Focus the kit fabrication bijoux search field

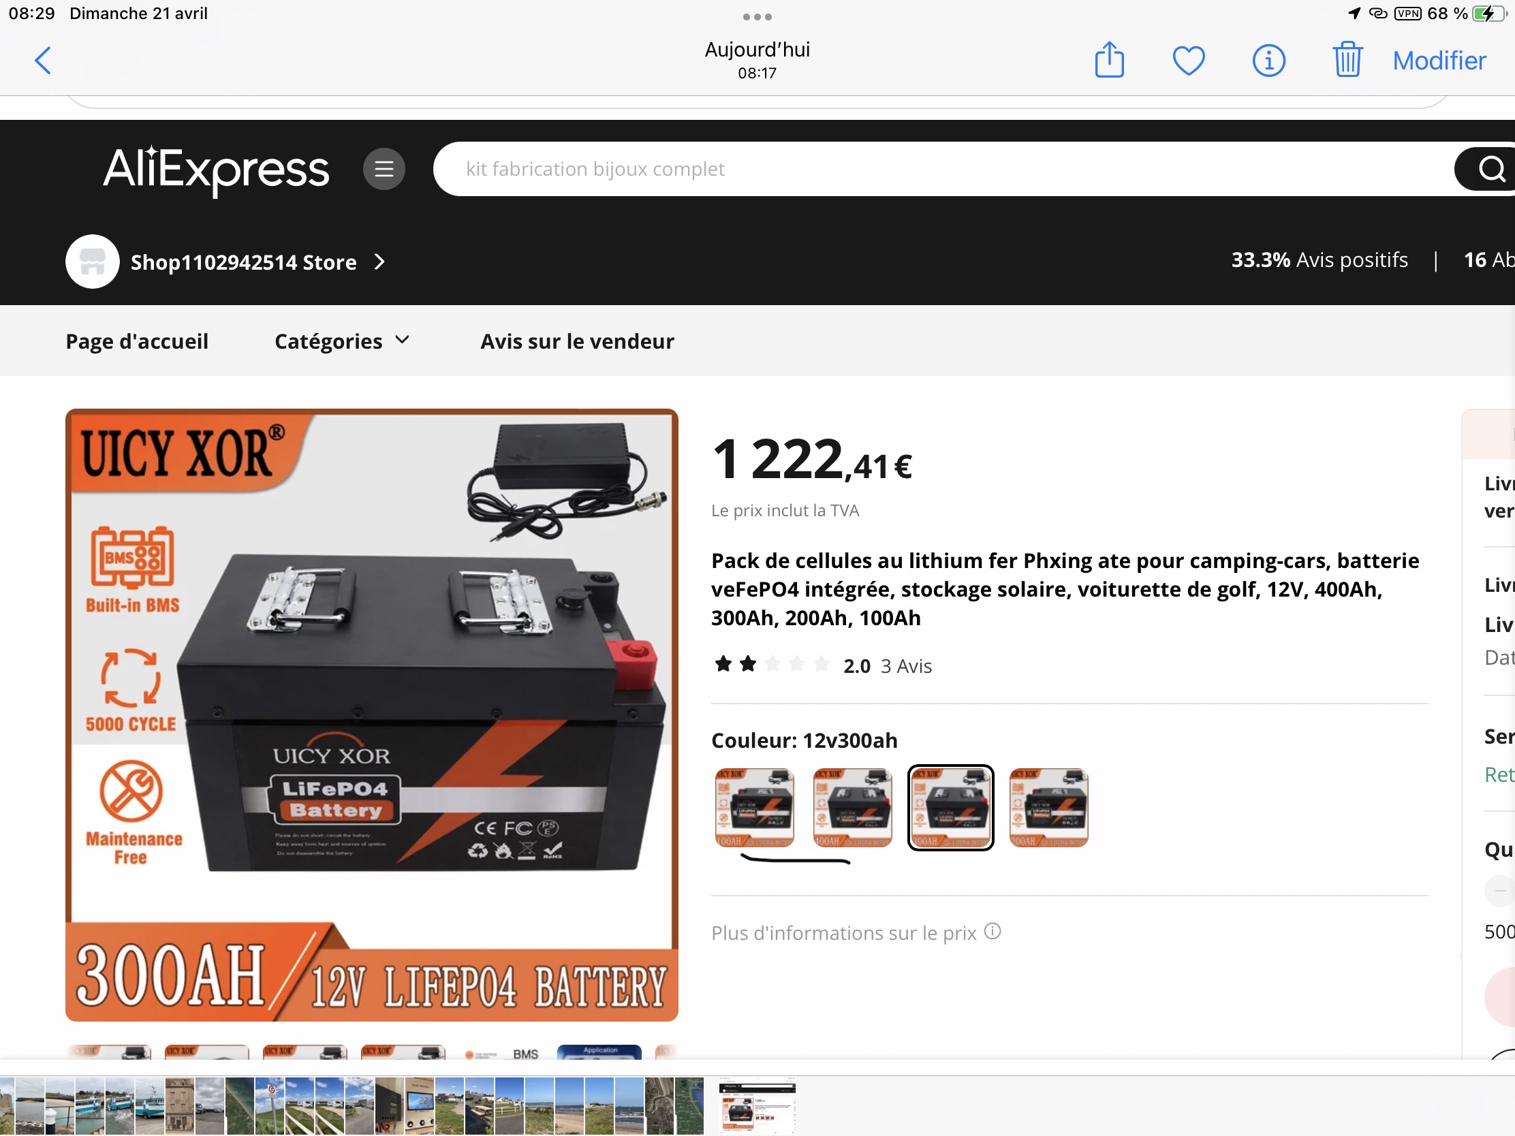point(941,168)
